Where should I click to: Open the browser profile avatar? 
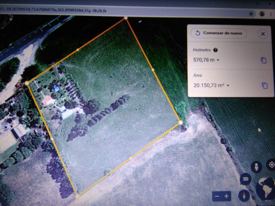click(x=262, y=14)
